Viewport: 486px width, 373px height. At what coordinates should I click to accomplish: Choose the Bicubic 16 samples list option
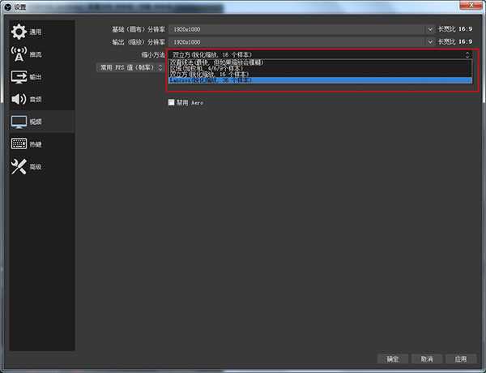click(x=321, y=74)
